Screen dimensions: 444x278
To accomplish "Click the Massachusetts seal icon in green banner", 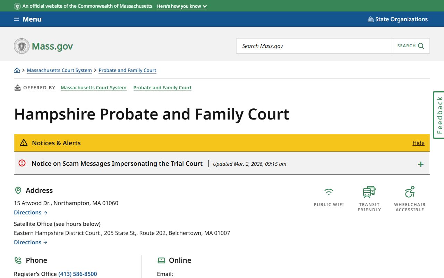I will coord(17,6).
